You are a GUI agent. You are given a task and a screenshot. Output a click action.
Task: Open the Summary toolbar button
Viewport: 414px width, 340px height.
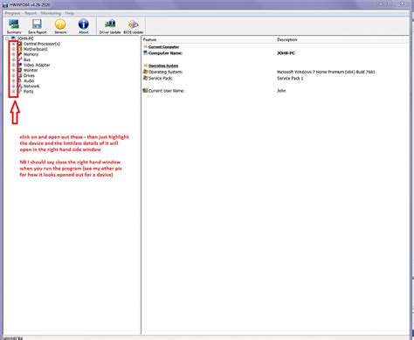pos(14,26)
